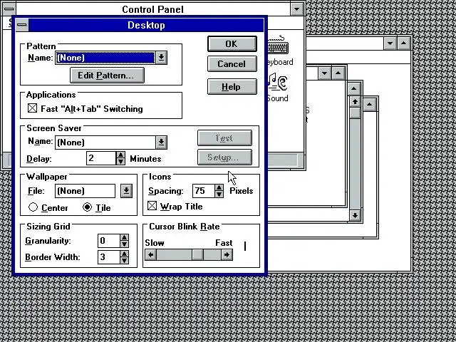Toggle Fast Alt+Tab Switching checkbox

[33, 108]
